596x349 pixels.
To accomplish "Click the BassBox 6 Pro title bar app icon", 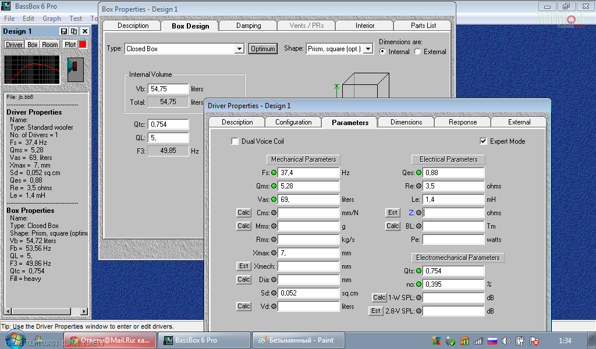I will (6, 6).
